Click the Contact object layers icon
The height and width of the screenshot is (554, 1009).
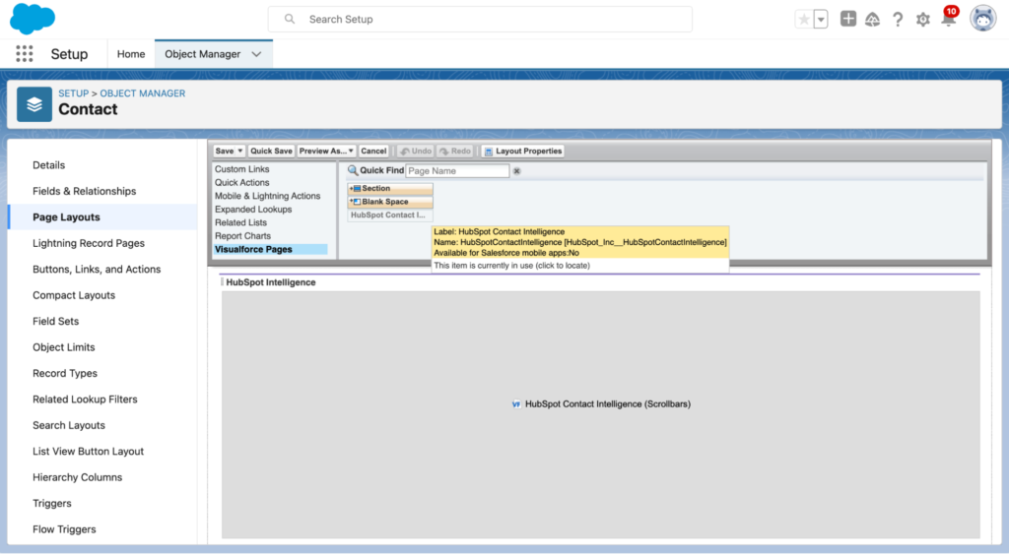34,104
